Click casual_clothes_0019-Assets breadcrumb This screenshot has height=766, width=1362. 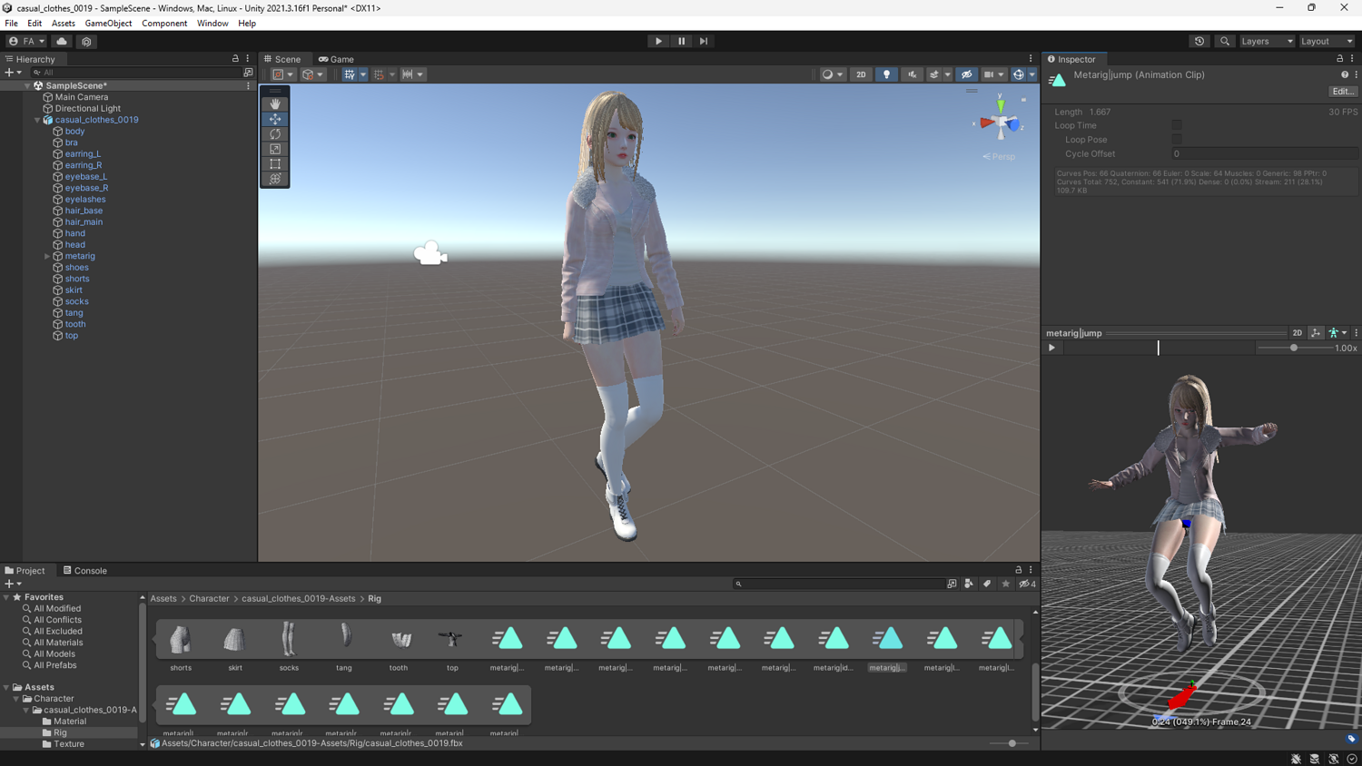299,599
